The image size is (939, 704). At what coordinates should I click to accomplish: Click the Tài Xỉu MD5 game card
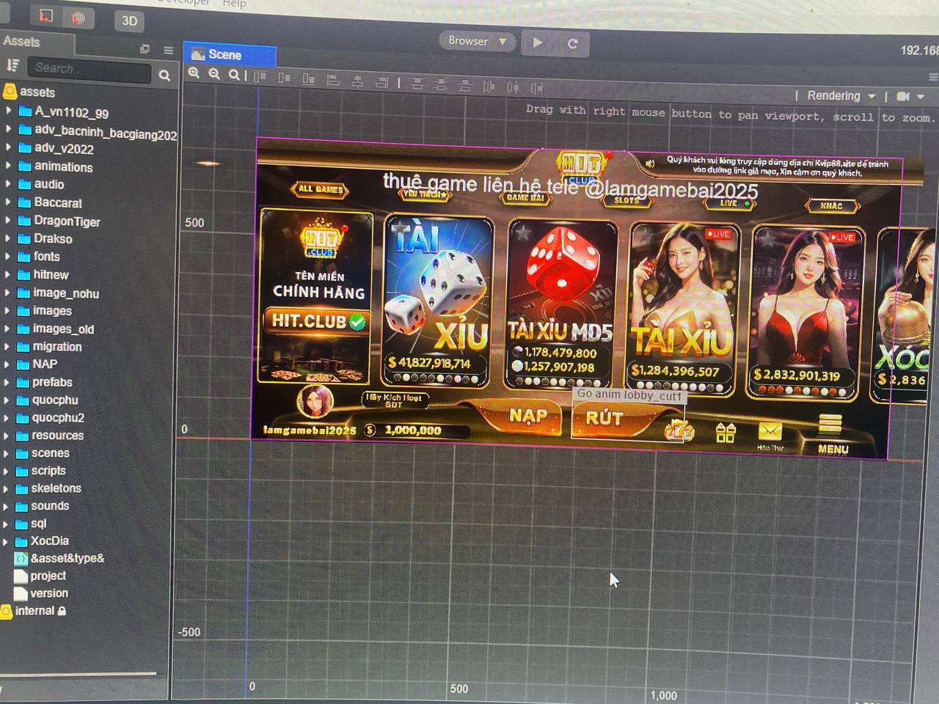click(x=560, y=302)
